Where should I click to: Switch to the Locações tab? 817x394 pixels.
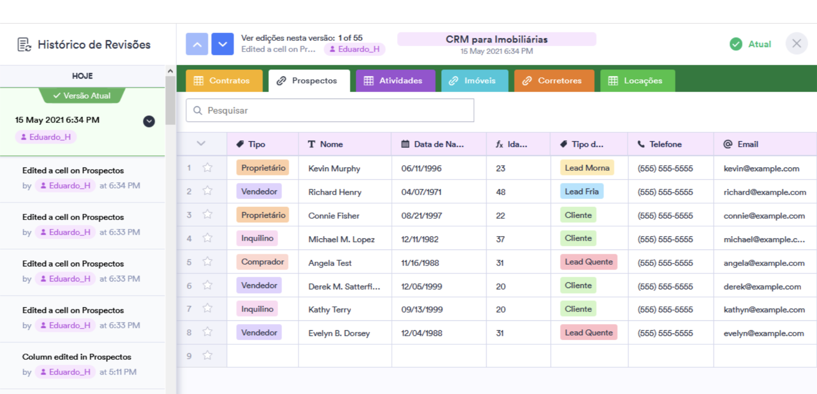pyautogui.click(x=638, y=81)
